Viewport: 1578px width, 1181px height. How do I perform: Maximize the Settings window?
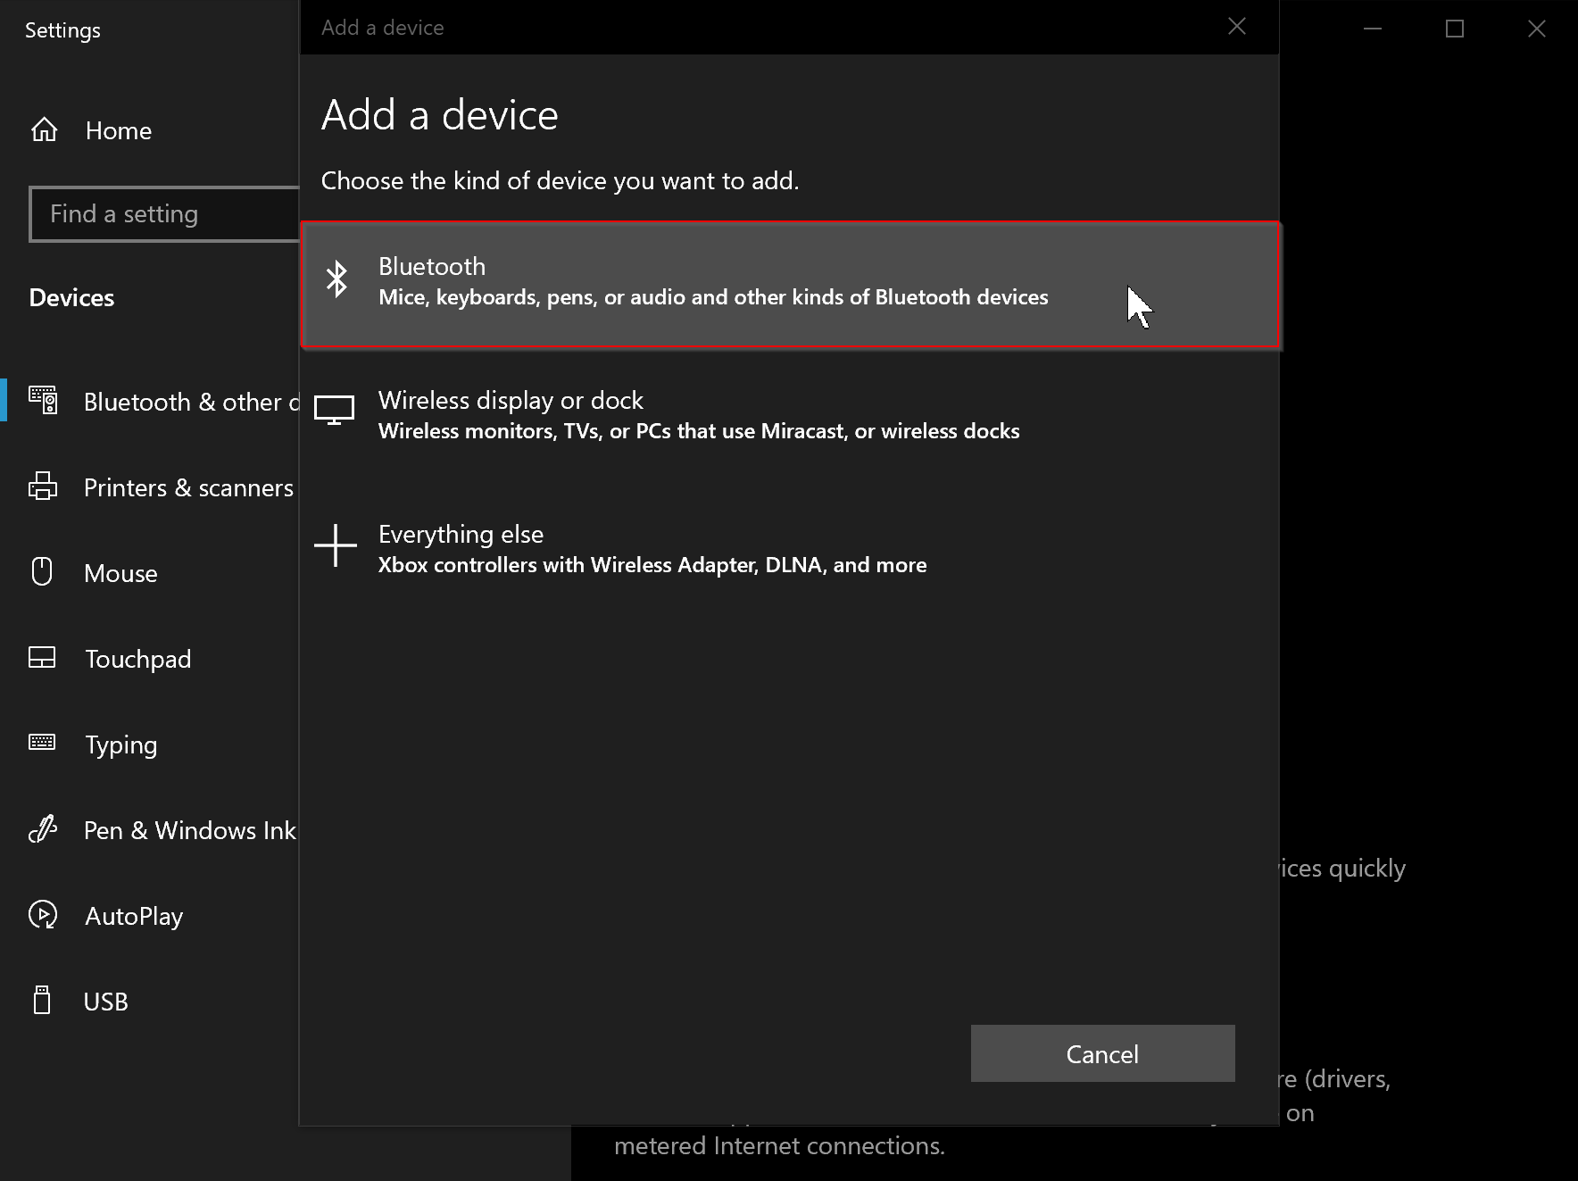(1455, 29)
